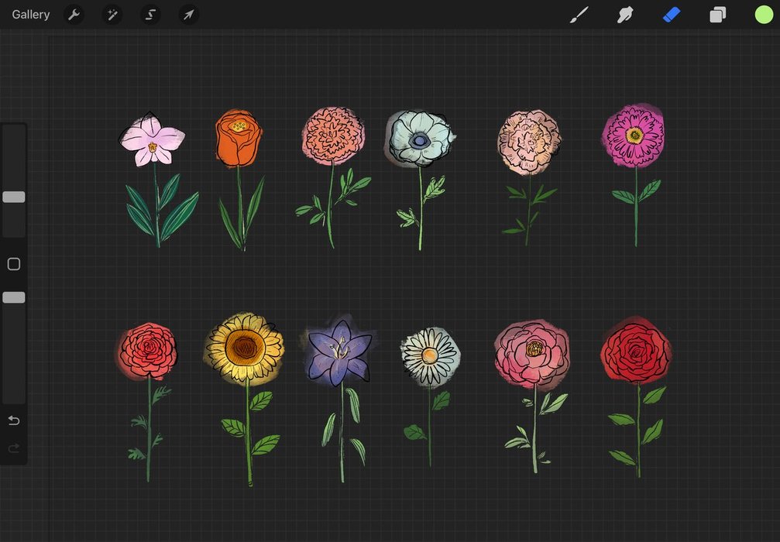Activate the Selection tool
The height and width of the screenshot is (542, 780).
point(150,15)
